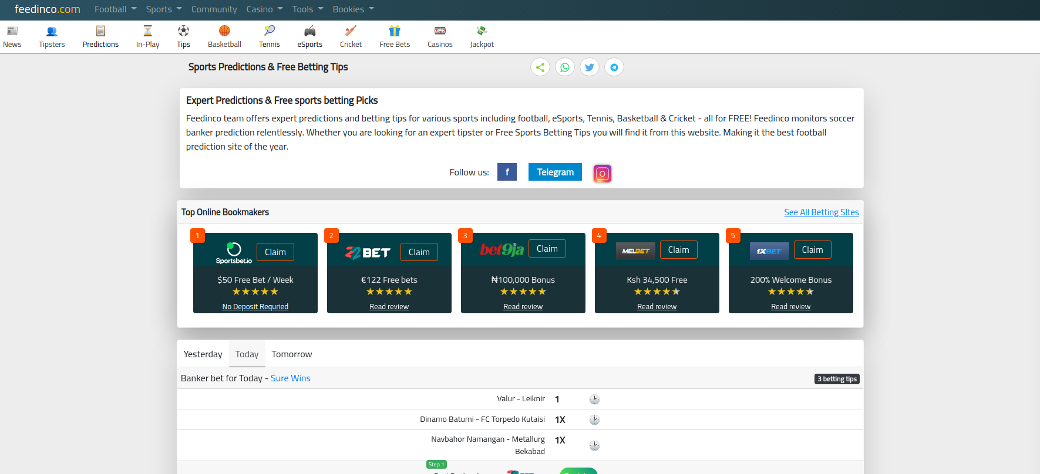
Task: Click clock icon for Navbahor Namangan match
Action: point(594,446)
